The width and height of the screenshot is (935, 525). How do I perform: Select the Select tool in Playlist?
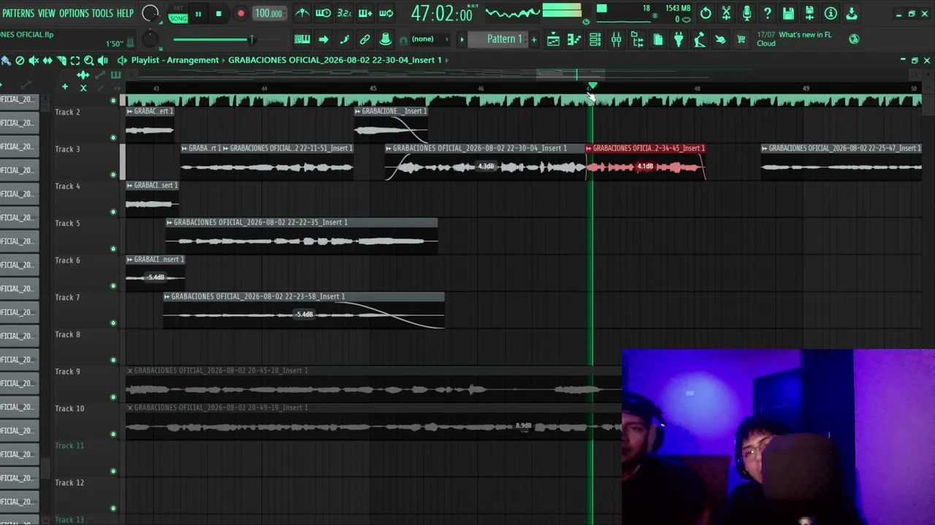tap(75, 61)
